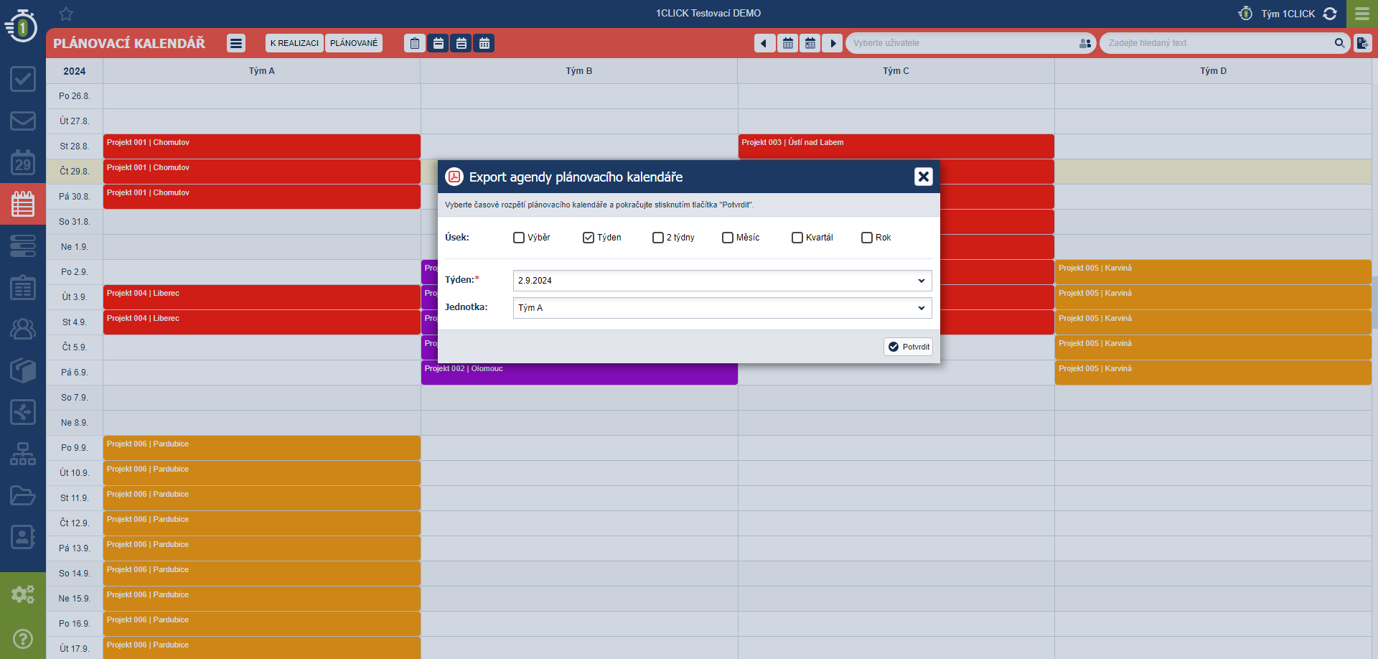
Task: Open the organization hierarchy sidebar icon
Action: [x=23, y=454]
